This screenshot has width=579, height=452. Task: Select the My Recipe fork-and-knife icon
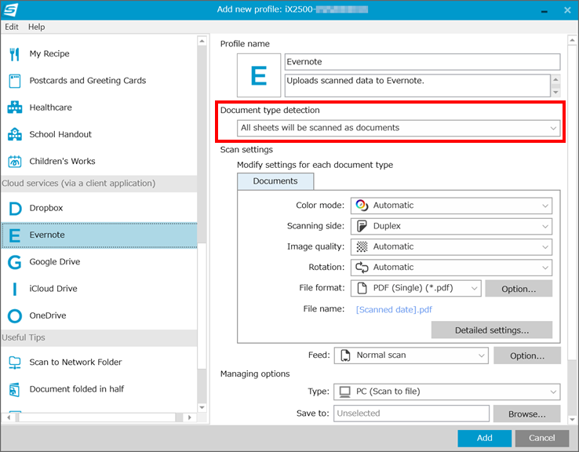click(14, 54)
